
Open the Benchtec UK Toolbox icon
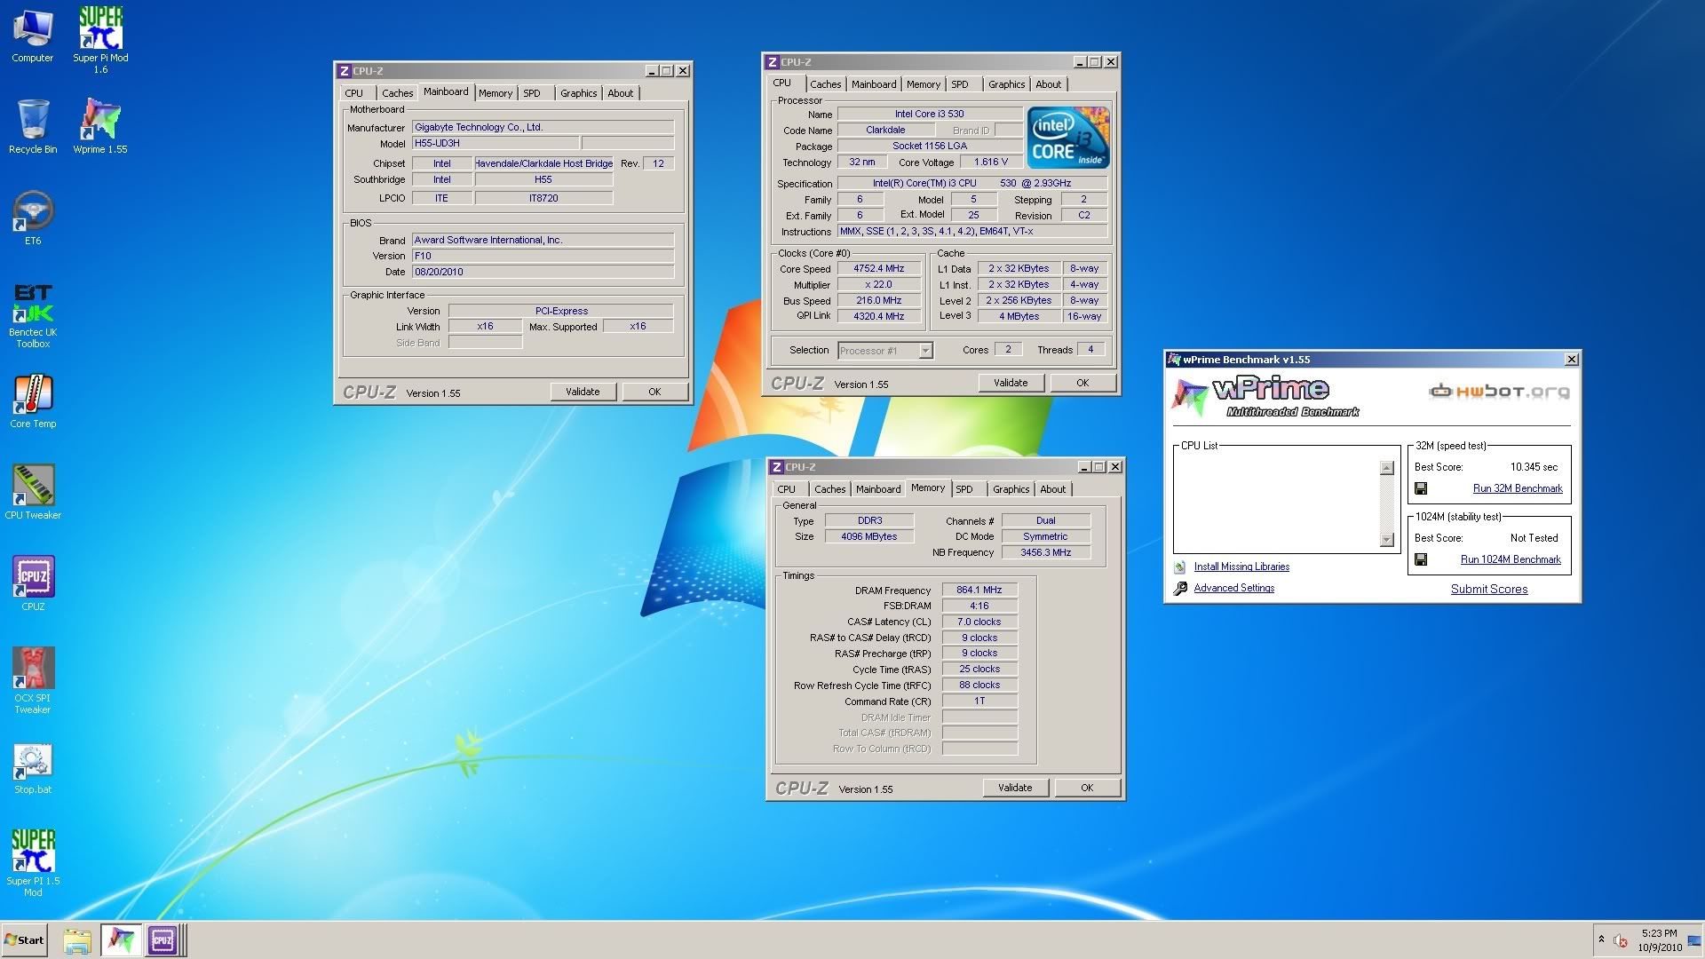(33, 305)
